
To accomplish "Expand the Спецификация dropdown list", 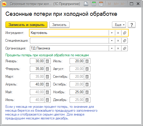I will 112,41.
